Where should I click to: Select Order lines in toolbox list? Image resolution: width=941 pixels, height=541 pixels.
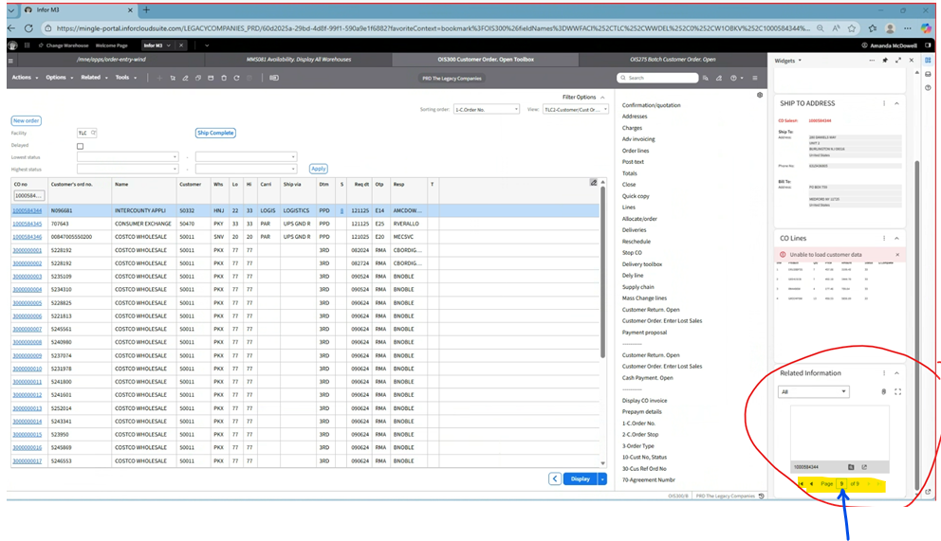coord(635,151)
